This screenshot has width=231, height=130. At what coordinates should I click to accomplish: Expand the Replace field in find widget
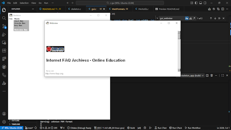point(157,18)
